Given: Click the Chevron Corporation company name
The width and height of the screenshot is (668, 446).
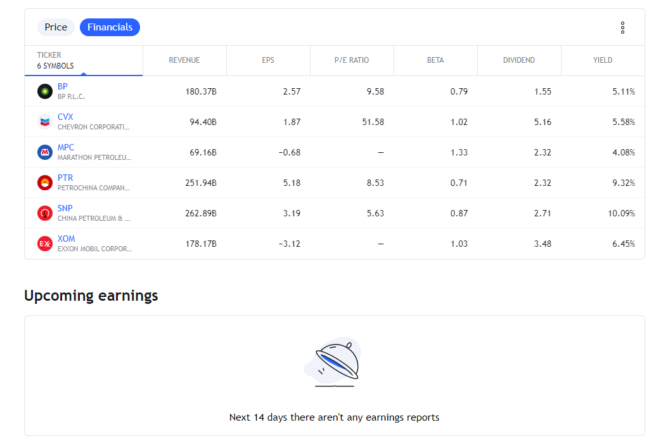Looking at the screenshot, I should click(93, 127).
